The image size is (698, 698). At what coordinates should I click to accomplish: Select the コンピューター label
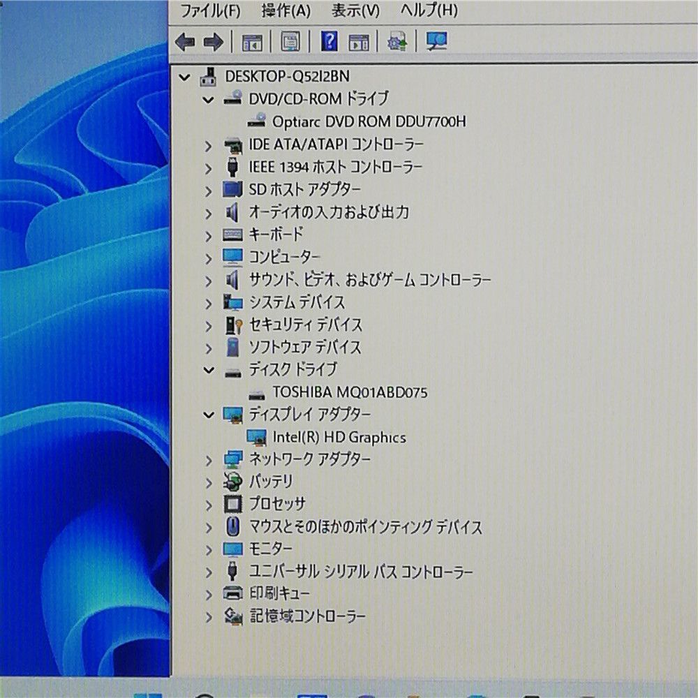(284, 257)
